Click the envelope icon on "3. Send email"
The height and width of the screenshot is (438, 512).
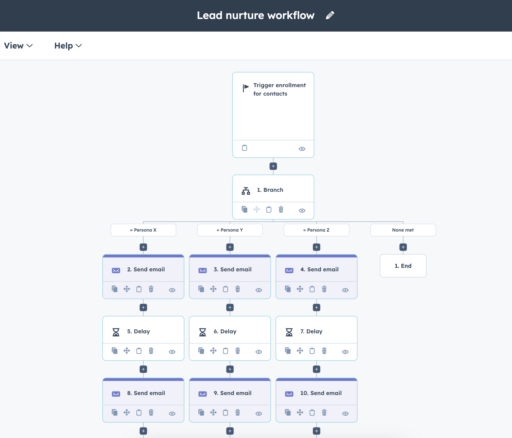coord(202,270)
